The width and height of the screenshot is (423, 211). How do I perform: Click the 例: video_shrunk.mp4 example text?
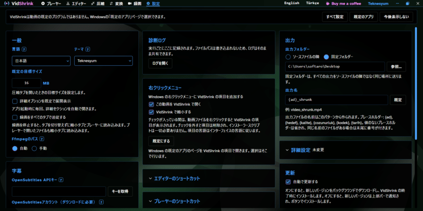point(303,110)
